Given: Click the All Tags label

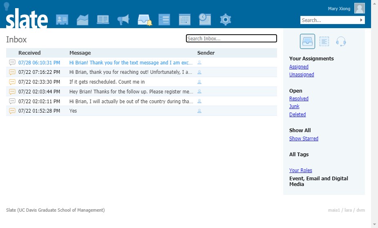Looking at the screenshot, I should point(299,155).
